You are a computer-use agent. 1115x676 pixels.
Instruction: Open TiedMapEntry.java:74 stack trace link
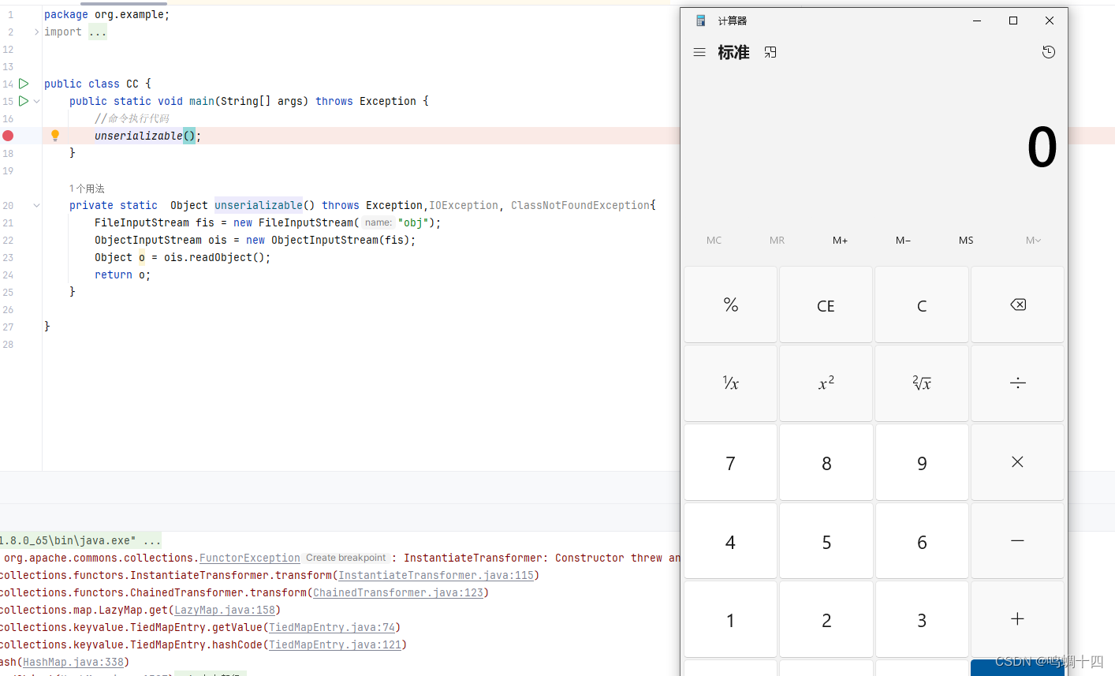(x=332, y=627)
